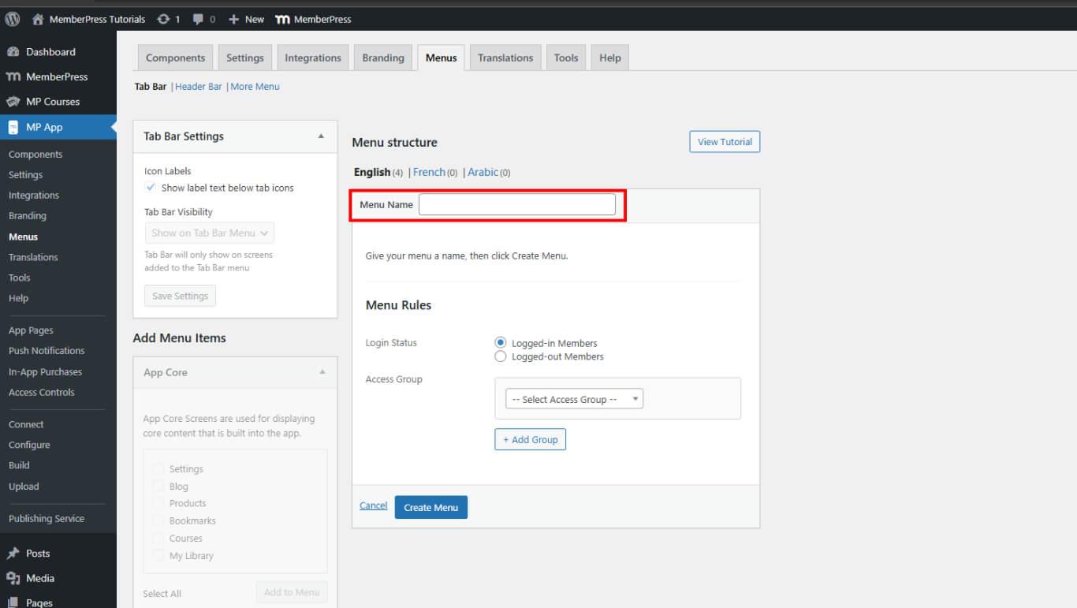Click the WordPress logo icon

[13, 19]
